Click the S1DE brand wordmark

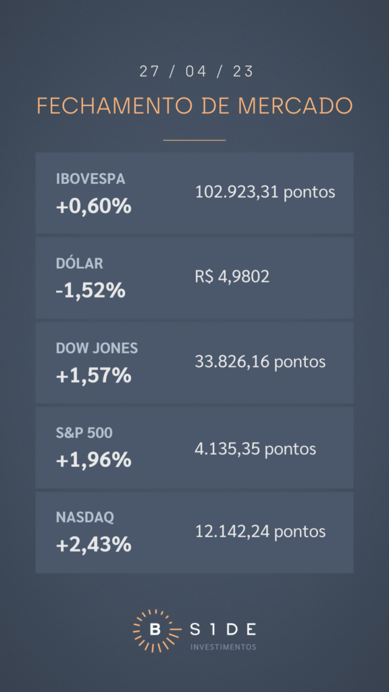(x=223, y=629)
